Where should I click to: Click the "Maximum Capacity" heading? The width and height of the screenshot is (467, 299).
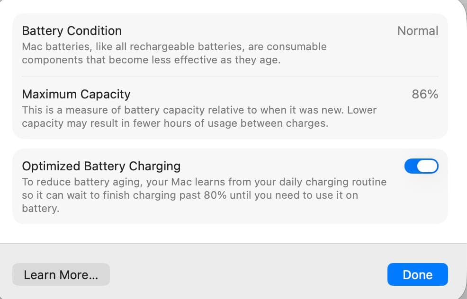76,94
